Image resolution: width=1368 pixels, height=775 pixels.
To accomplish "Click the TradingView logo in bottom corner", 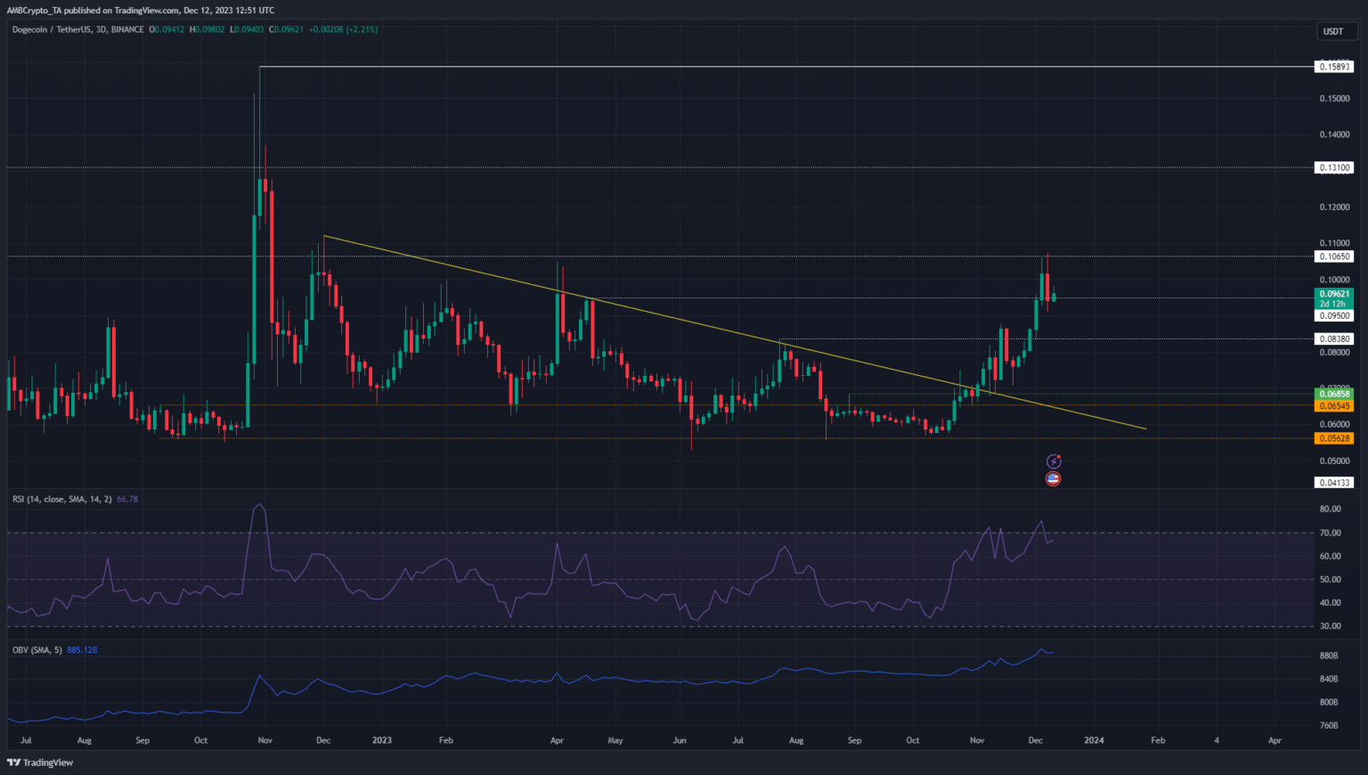I will tap(40, 763).
